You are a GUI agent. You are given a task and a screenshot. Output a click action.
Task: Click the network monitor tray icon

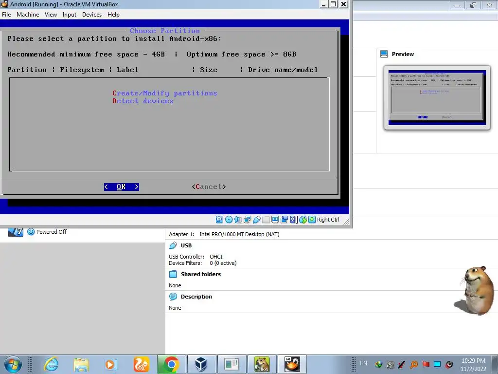click(437, 364)
